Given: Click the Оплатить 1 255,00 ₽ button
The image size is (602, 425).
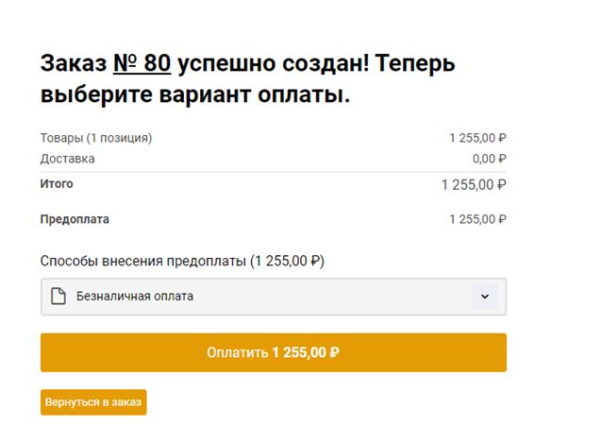Looking at the screenshot, I should click(274, 352).
